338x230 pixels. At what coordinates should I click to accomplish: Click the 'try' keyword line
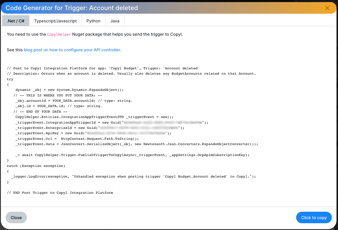coord(10,79)
